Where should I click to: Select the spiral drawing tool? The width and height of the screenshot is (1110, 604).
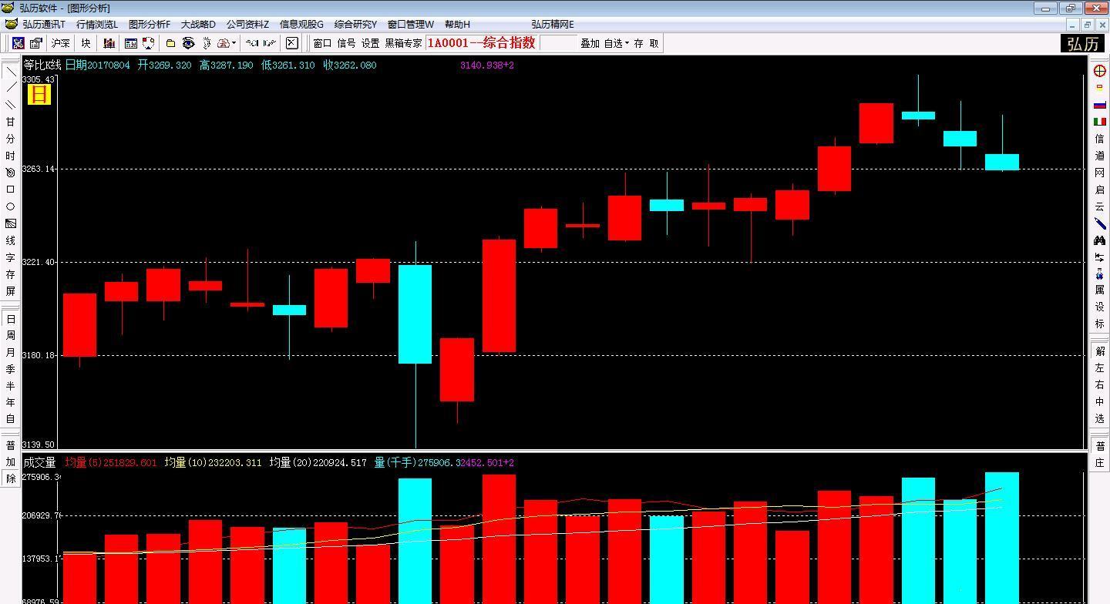pyautogui.click(x=10, y=173)
